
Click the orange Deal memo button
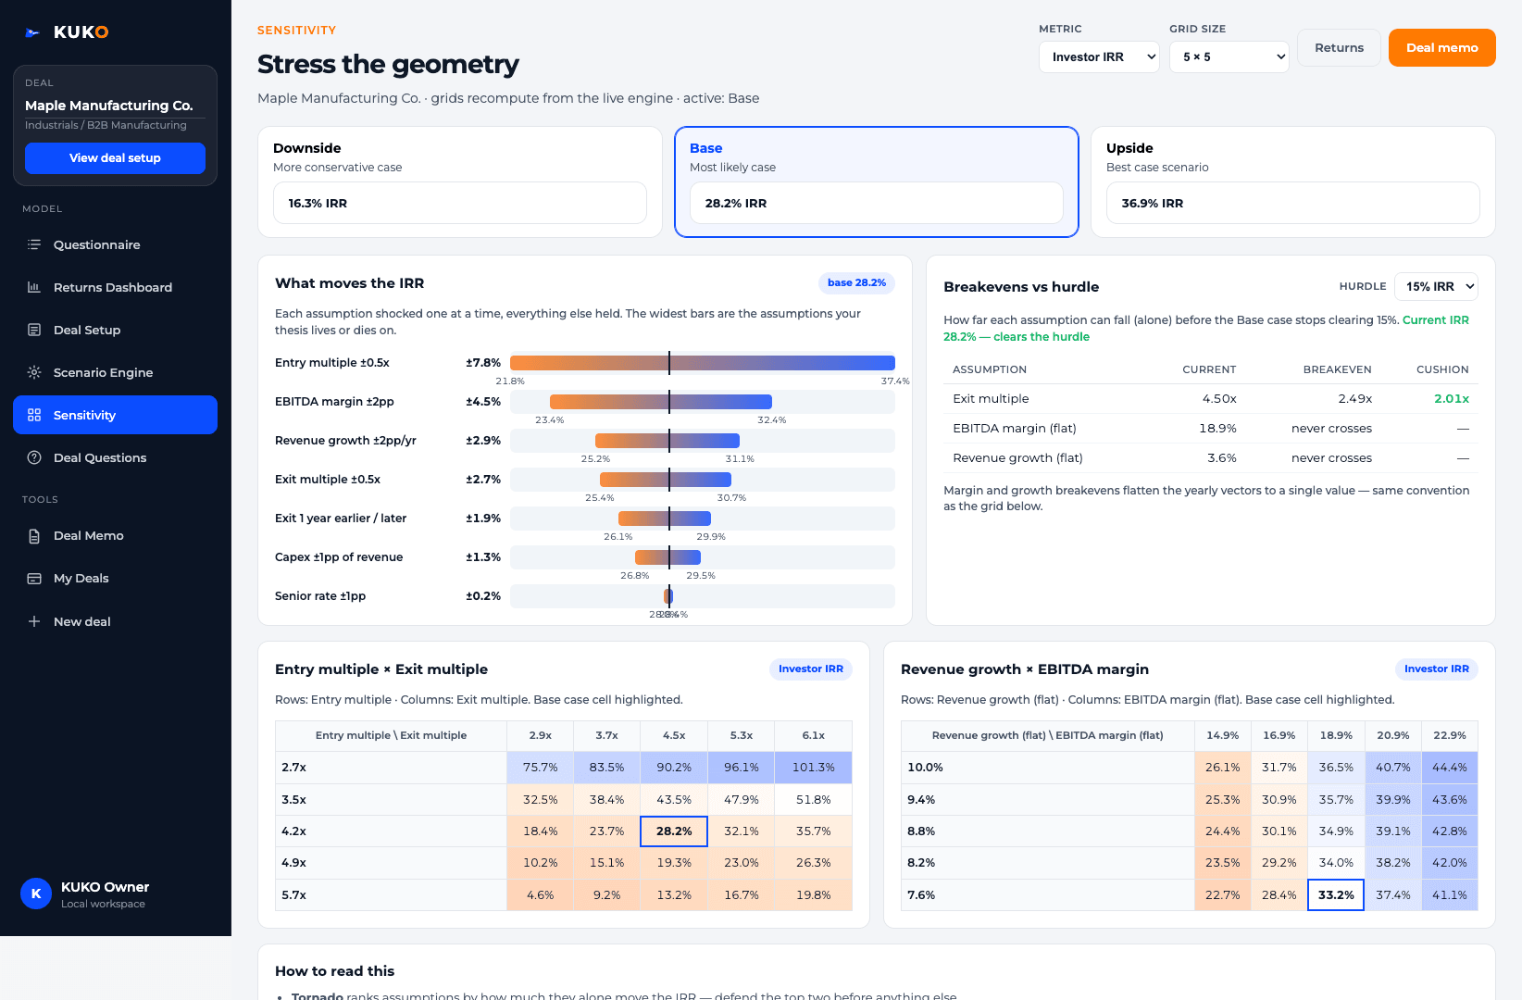click(1441, 48)
